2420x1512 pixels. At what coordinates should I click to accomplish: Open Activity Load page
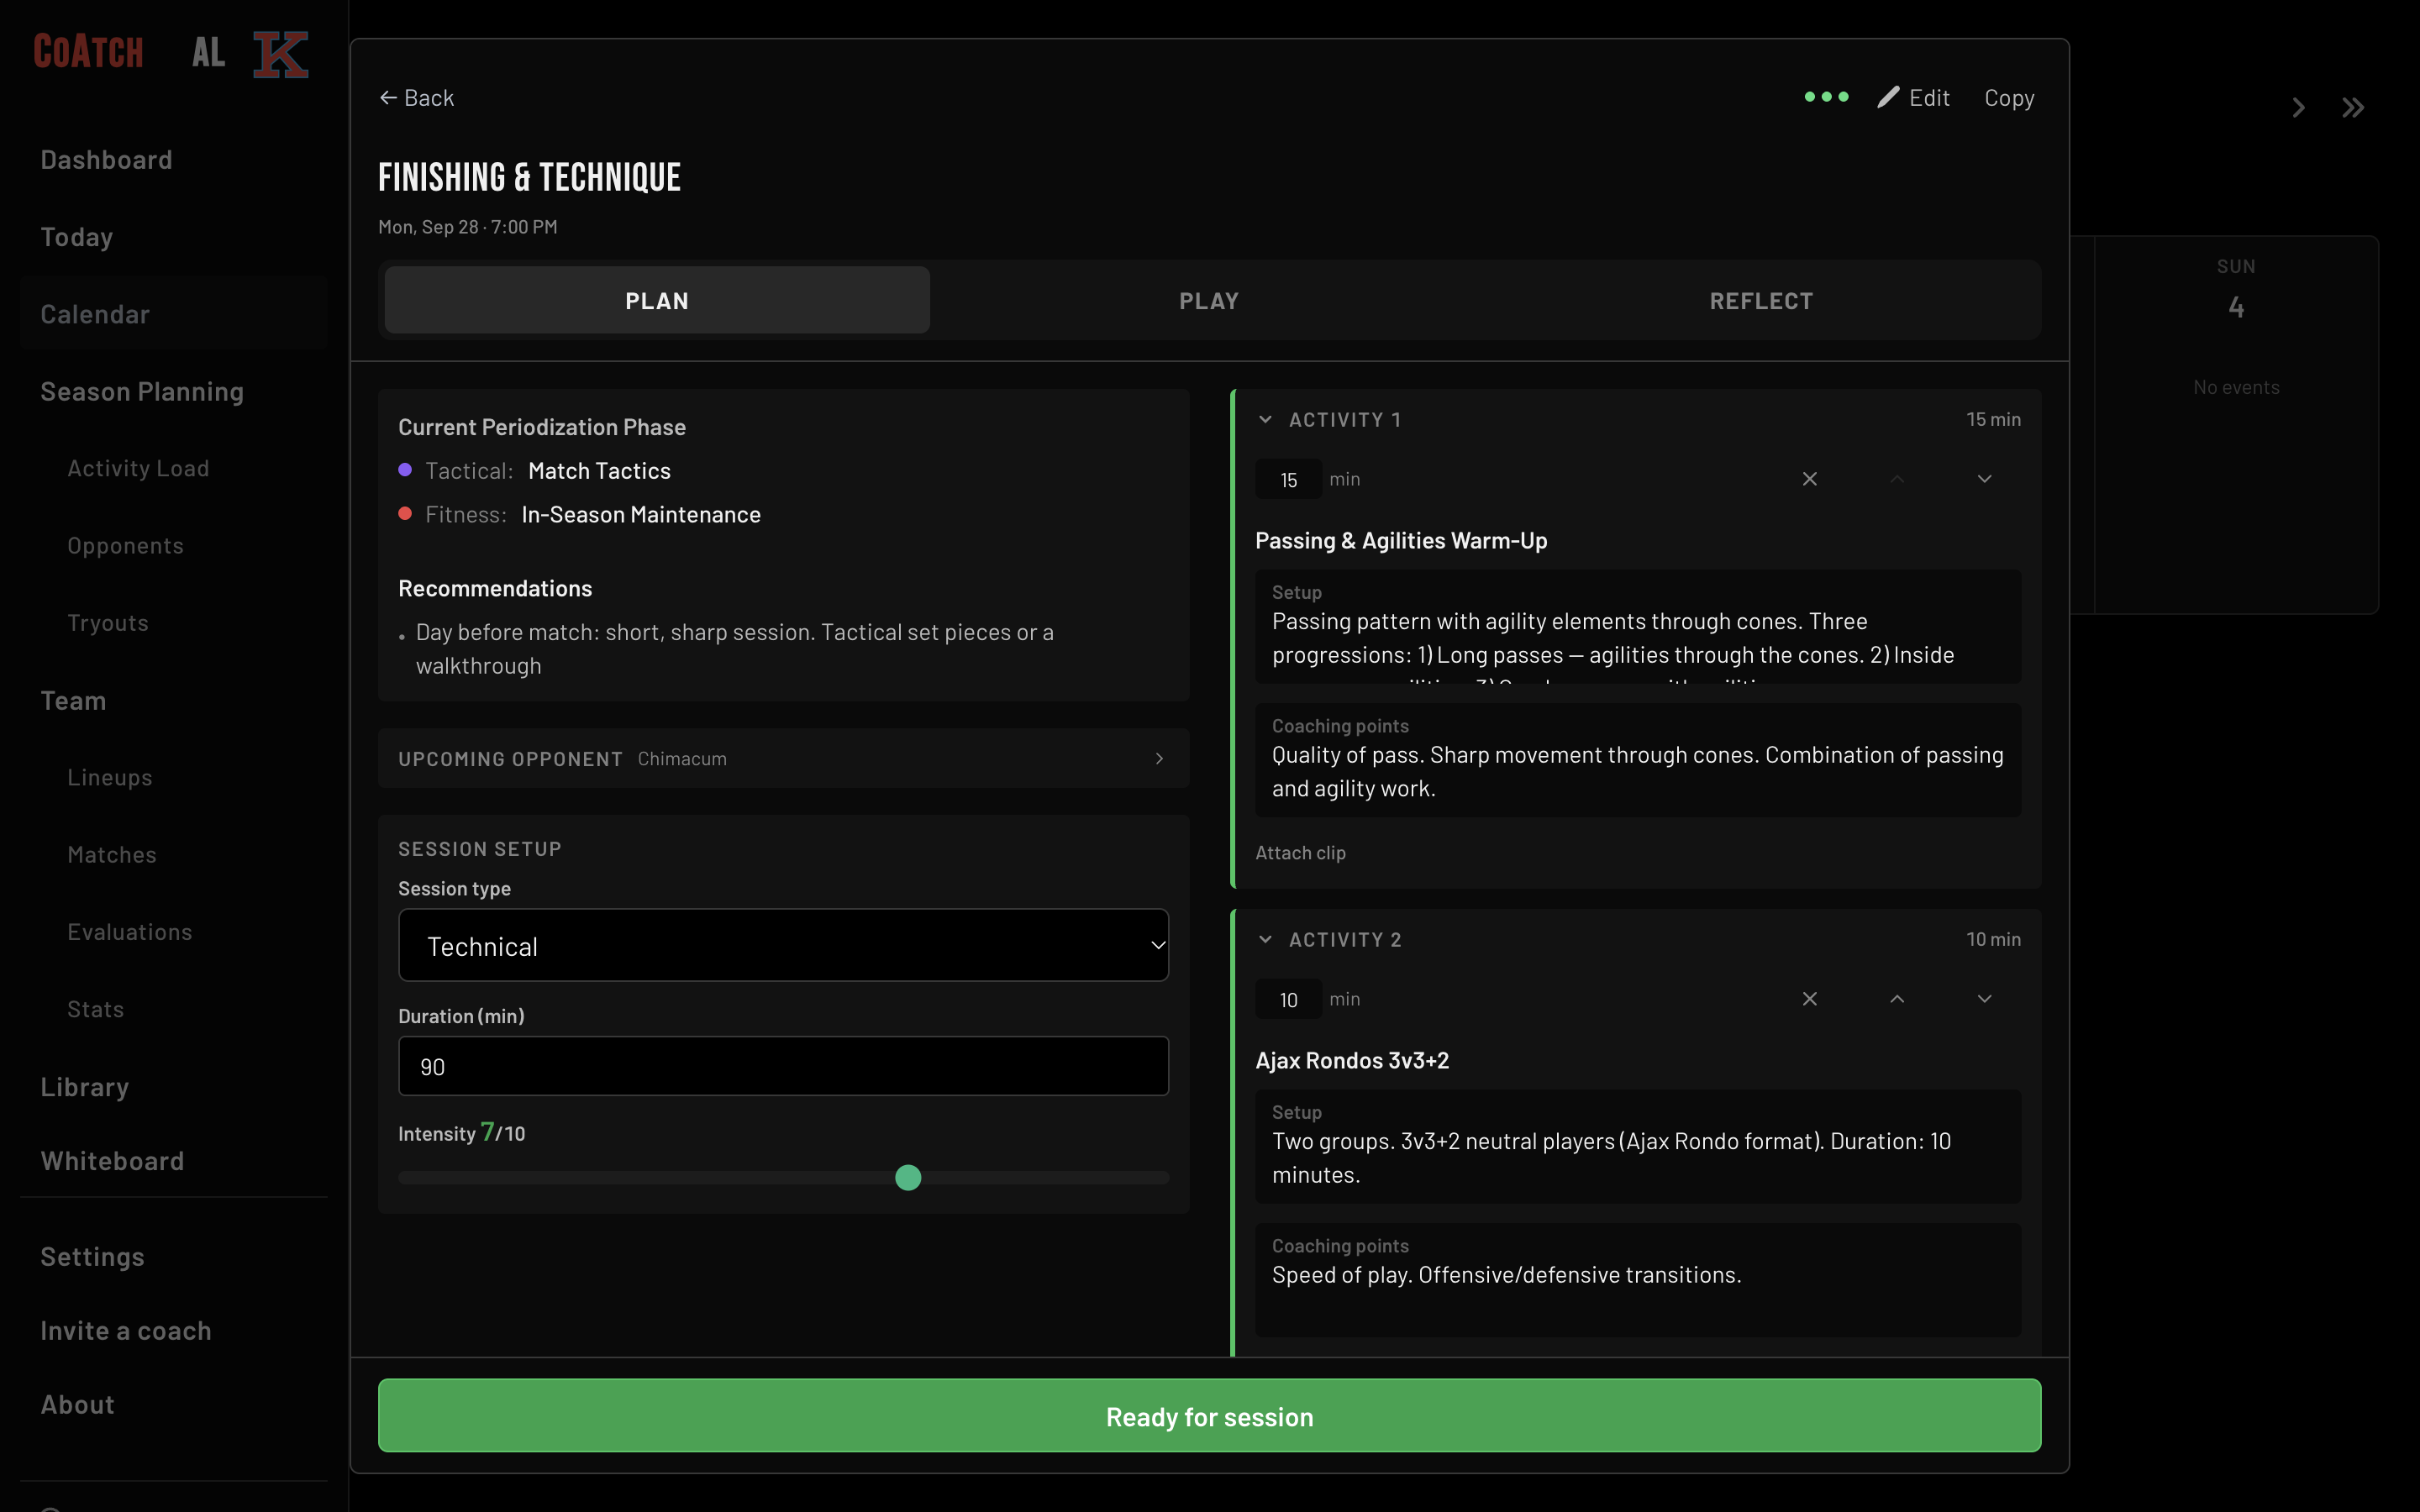pyautogui.click(x=138, y=468)
